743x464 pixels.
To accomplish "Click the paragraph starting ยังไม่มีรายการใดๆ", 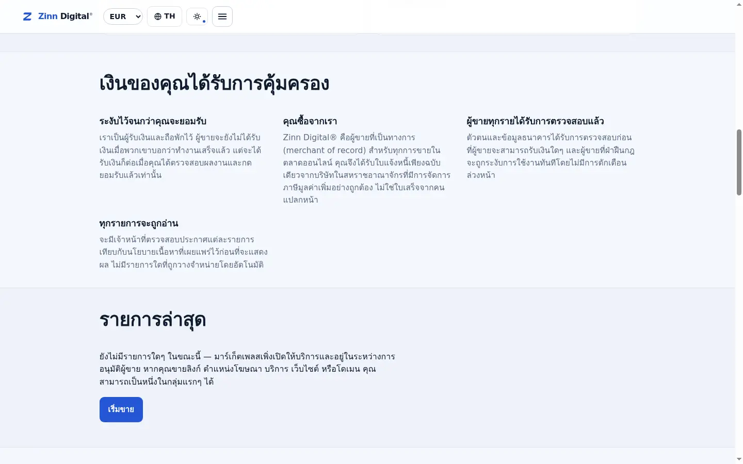I will click(247, 369).
